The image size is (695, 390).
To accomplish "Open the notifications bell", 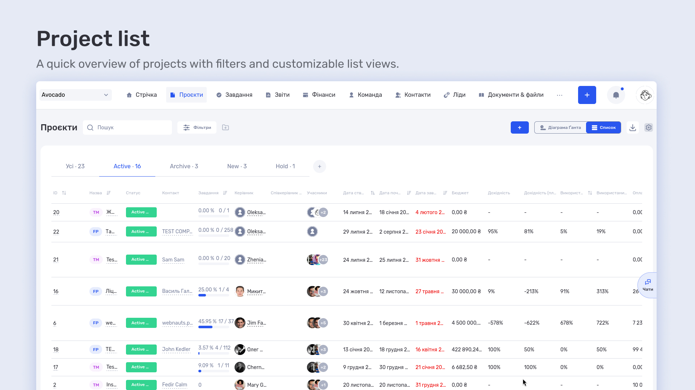I will [616, 95].
